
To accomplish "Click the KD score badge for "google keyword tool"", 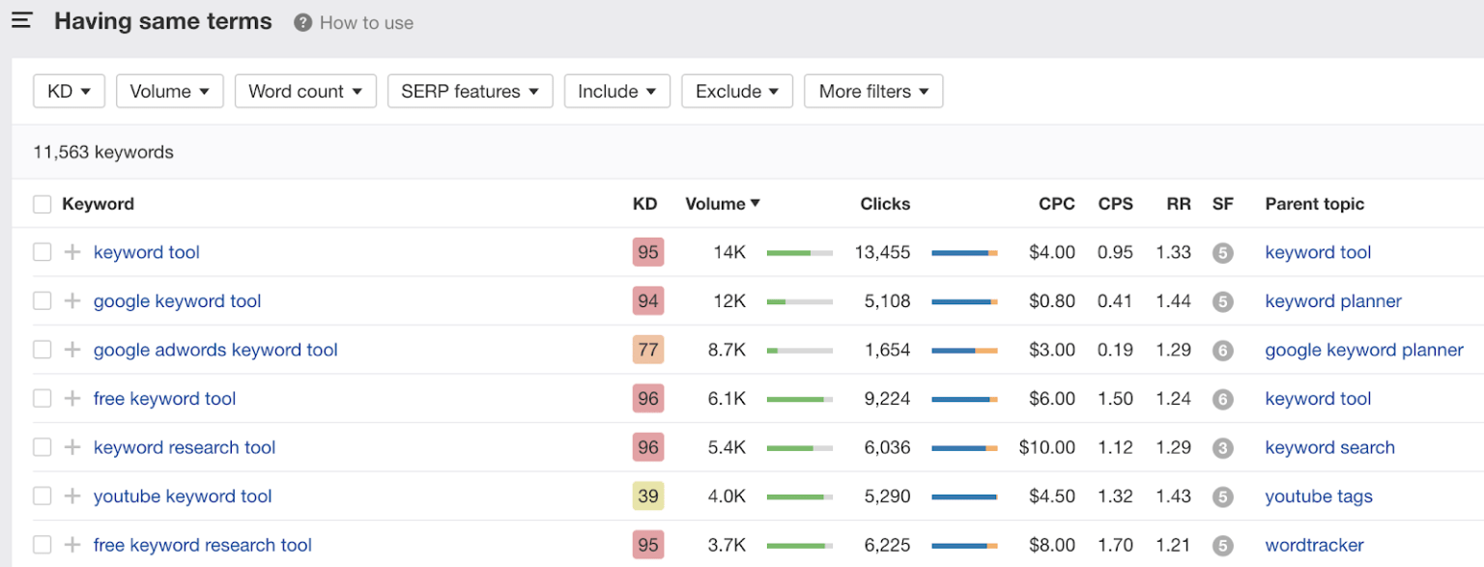I will pyautogui.click(x=647, y=300).
